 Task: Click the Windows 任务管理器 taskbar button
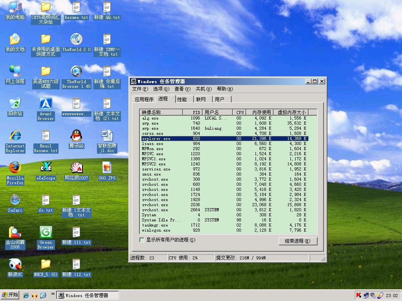(88, 296)
